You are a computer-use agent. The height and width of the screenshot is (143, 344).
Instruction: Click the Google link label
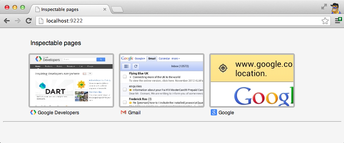(x=226, y=113)
